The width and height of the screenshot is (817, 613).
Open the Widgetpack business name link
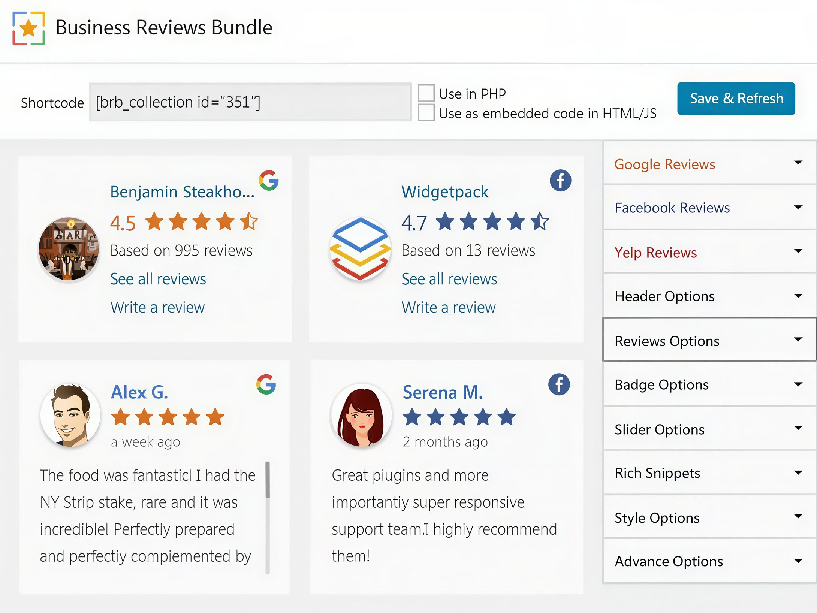click(x=445, y=192)
